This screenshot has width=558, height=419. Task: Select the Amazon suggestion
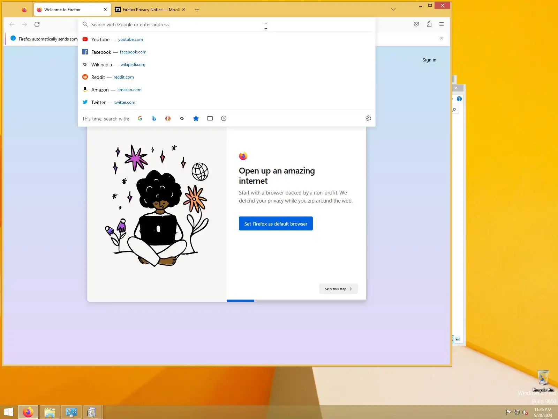click(227, 90)
